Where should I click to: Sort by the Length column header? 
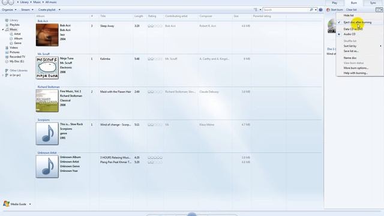tap(139, 16)
